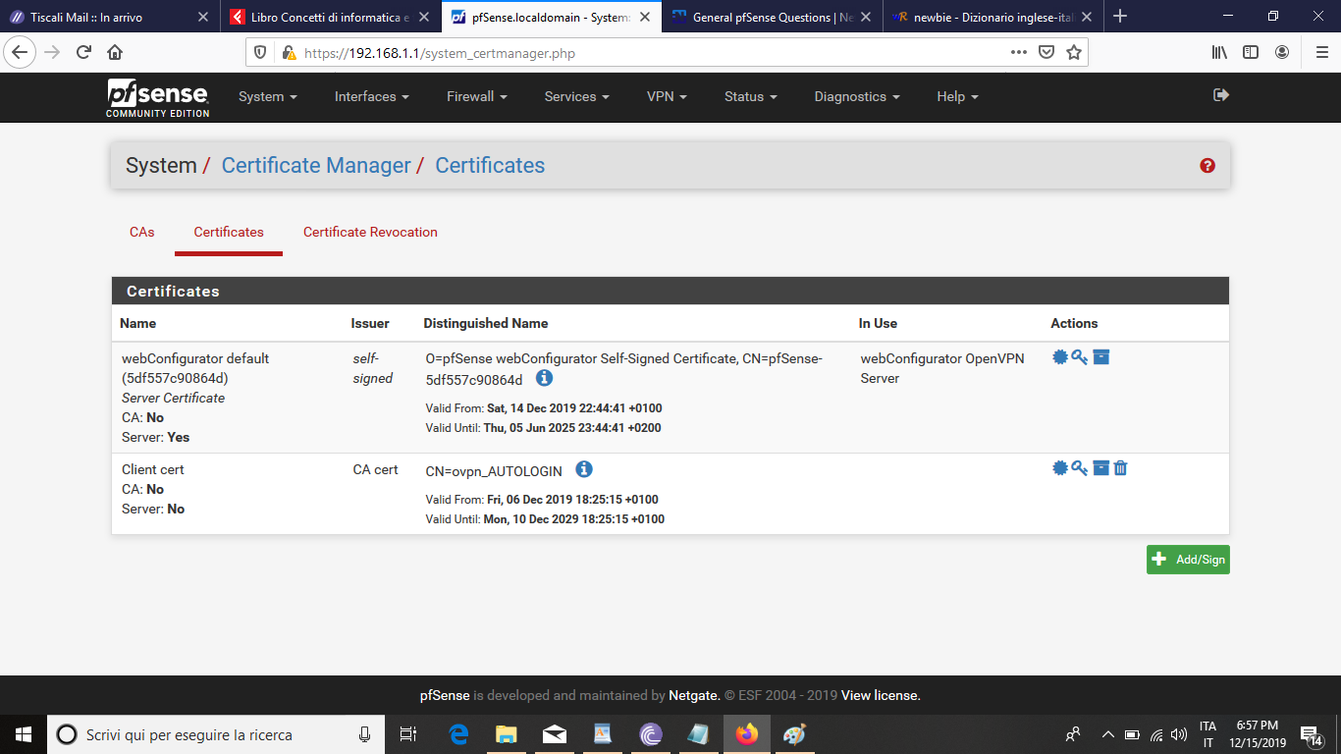Save page to Pocket
This screenshot has width=1341, height=754.
[x=1047, y=53]
